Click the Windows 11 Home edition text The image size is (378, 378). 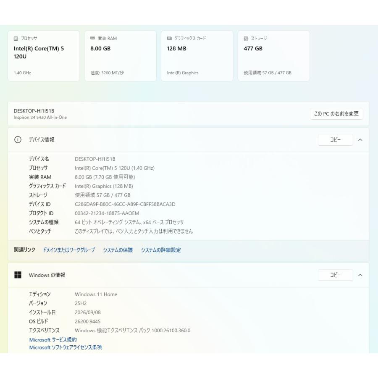[x=96, y=294]
